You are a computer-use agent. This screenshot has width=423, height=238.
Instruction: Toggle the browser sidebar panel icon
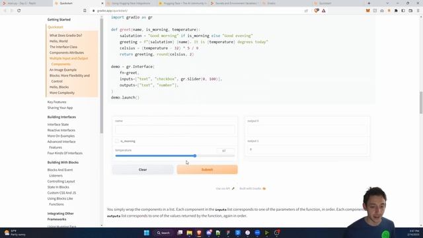[403, 11]
